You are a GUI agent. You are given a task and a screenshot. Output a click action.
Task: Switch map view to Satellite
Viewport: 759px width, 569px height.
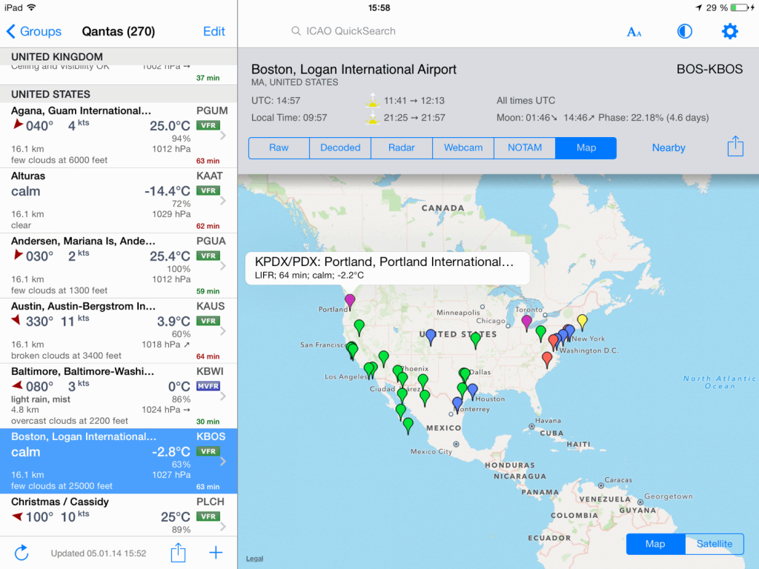[x=713, y=544]
